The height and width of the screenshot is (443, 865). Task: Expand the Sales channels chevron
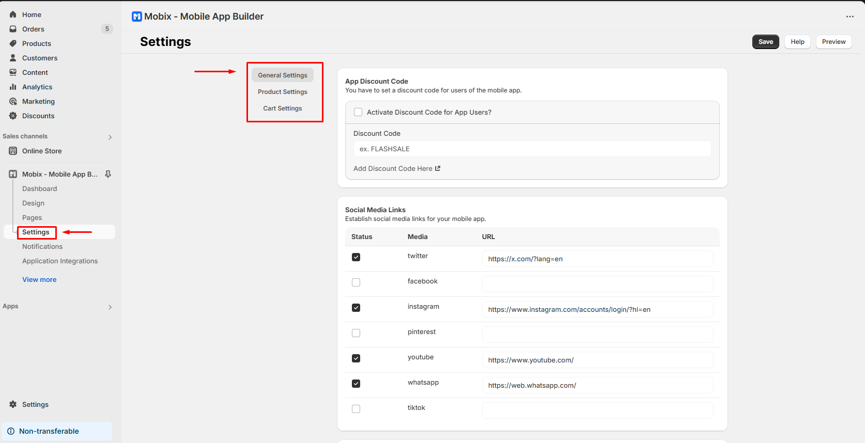tap(110, 137)
